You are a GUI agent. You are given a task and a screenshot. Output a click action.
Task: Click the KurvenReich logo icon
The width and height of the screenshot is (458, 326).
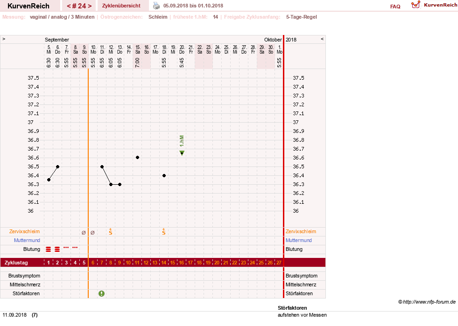click(416, 5)
